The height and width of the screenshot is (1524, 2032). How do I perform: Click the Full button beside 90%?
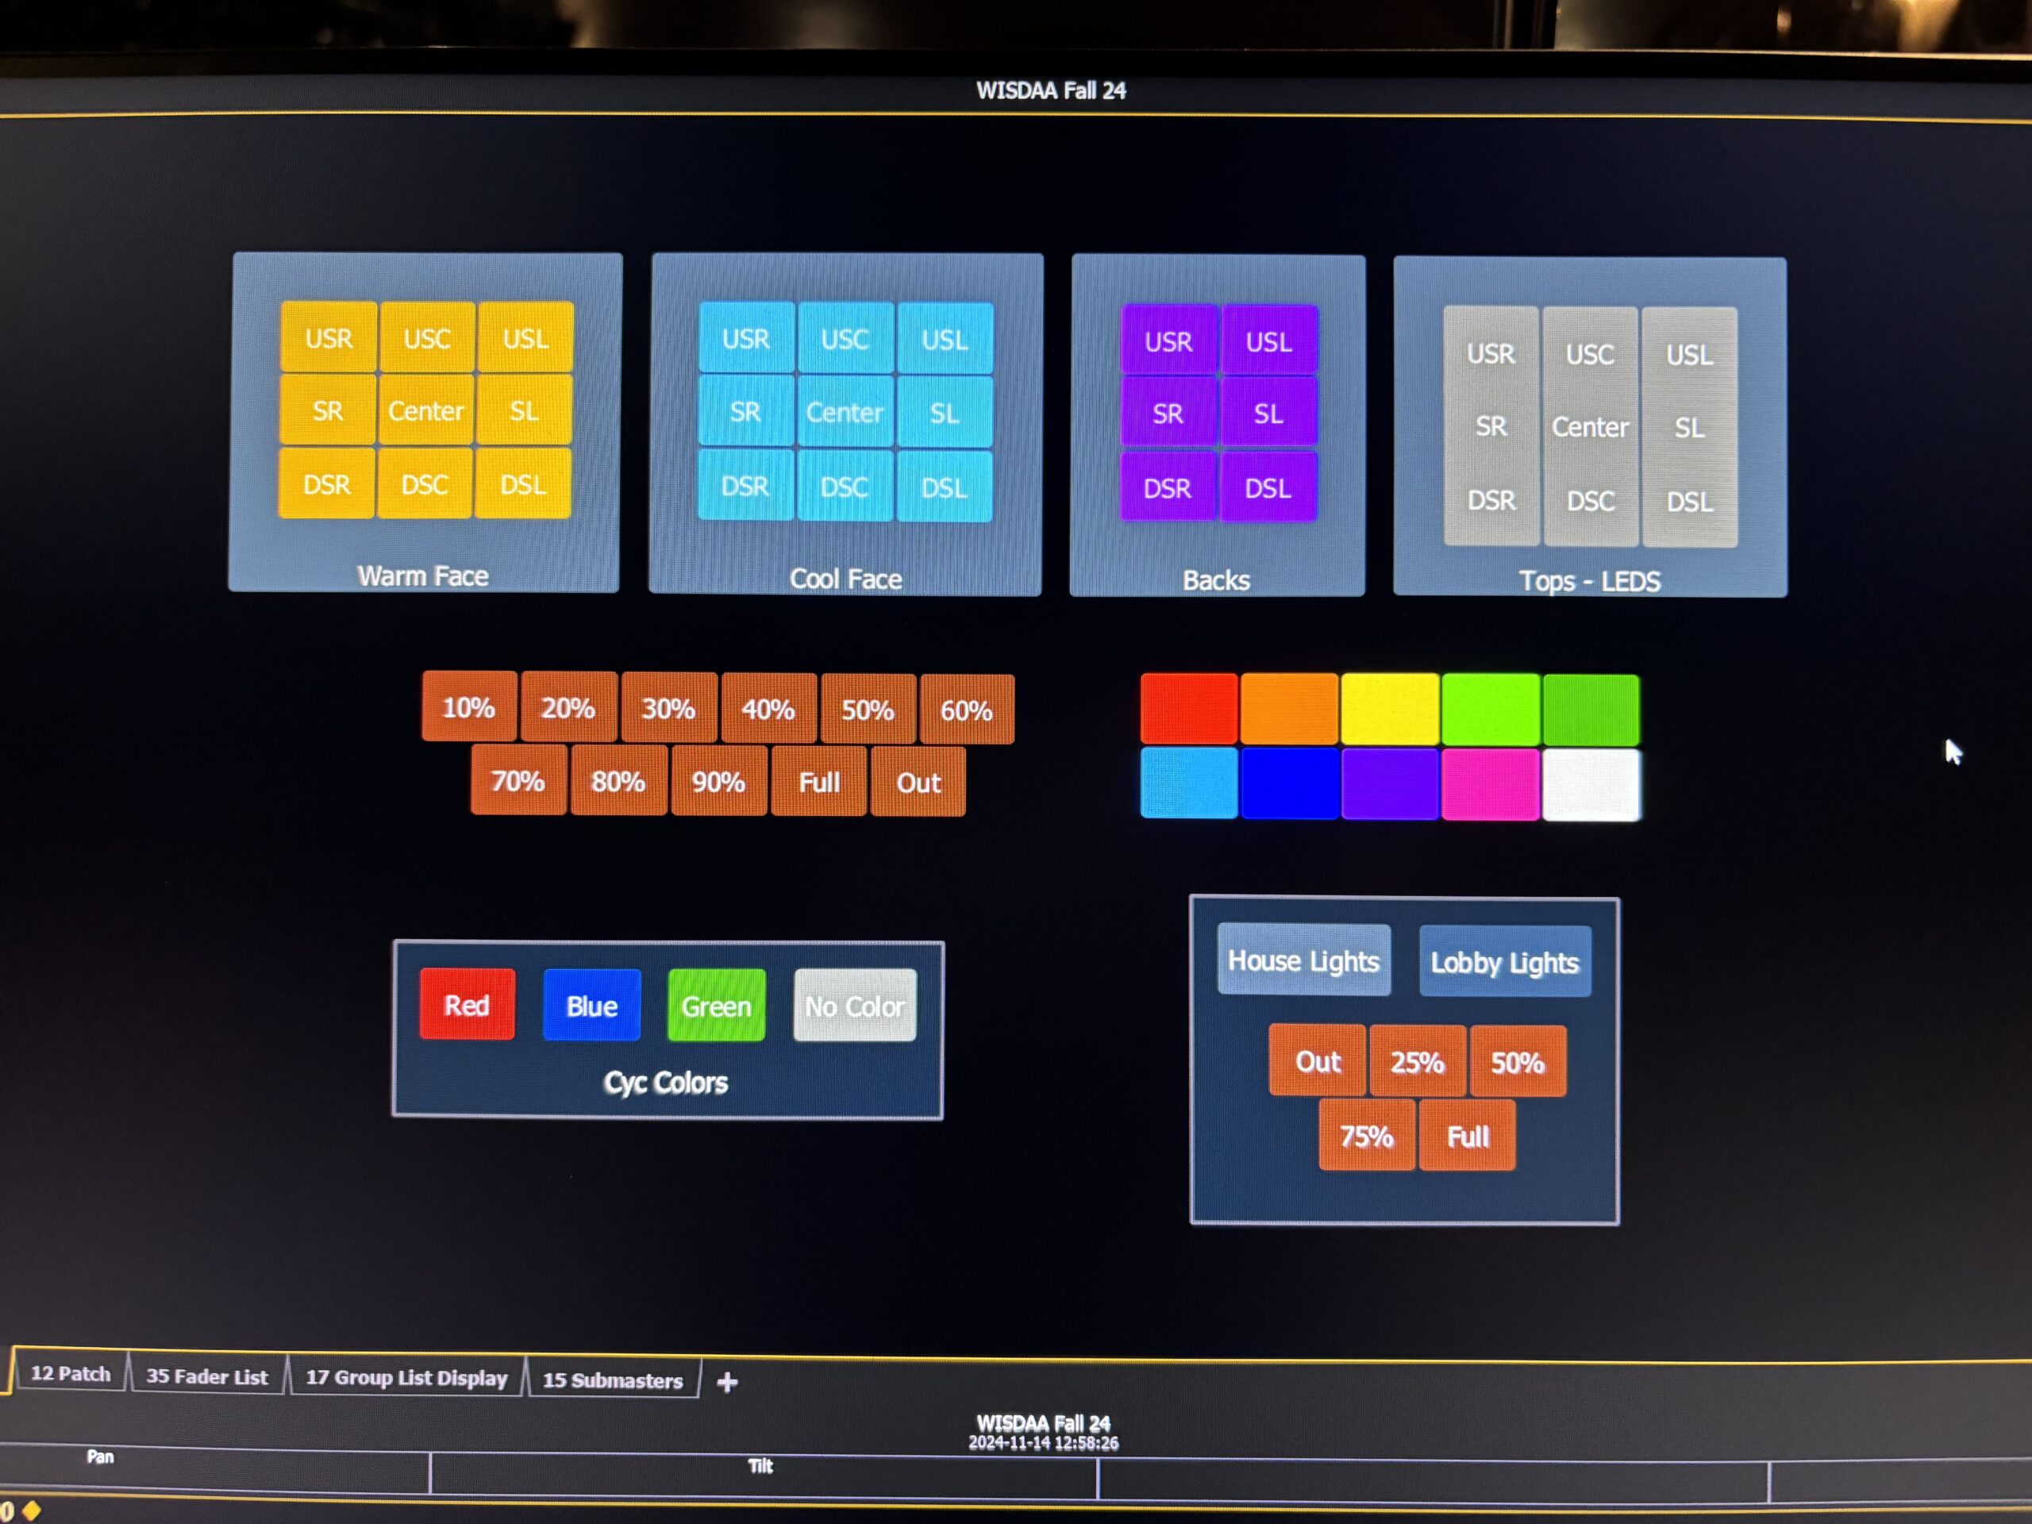818,783
